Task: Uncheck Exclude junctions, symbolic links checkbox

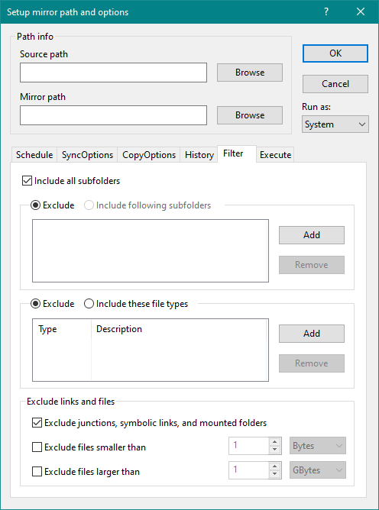Action: tap(37, 423)
